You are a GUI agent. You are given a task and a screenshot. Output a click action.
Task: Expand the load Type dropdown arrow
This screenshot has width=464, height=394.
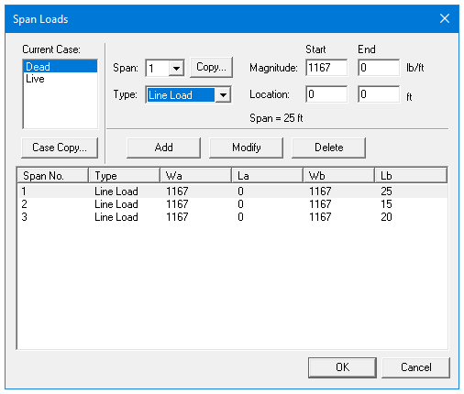click(223, 95)
